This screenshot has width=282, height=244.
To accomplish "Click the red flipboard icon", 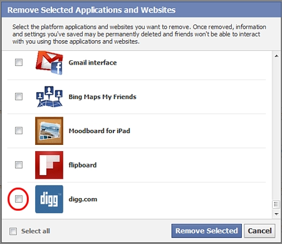I will pyautogui.click(x=49, y=165).
